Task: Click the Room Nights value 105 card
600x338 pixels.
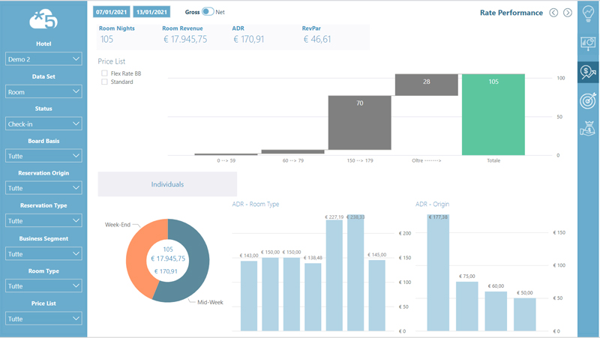Action: point(106,39)
